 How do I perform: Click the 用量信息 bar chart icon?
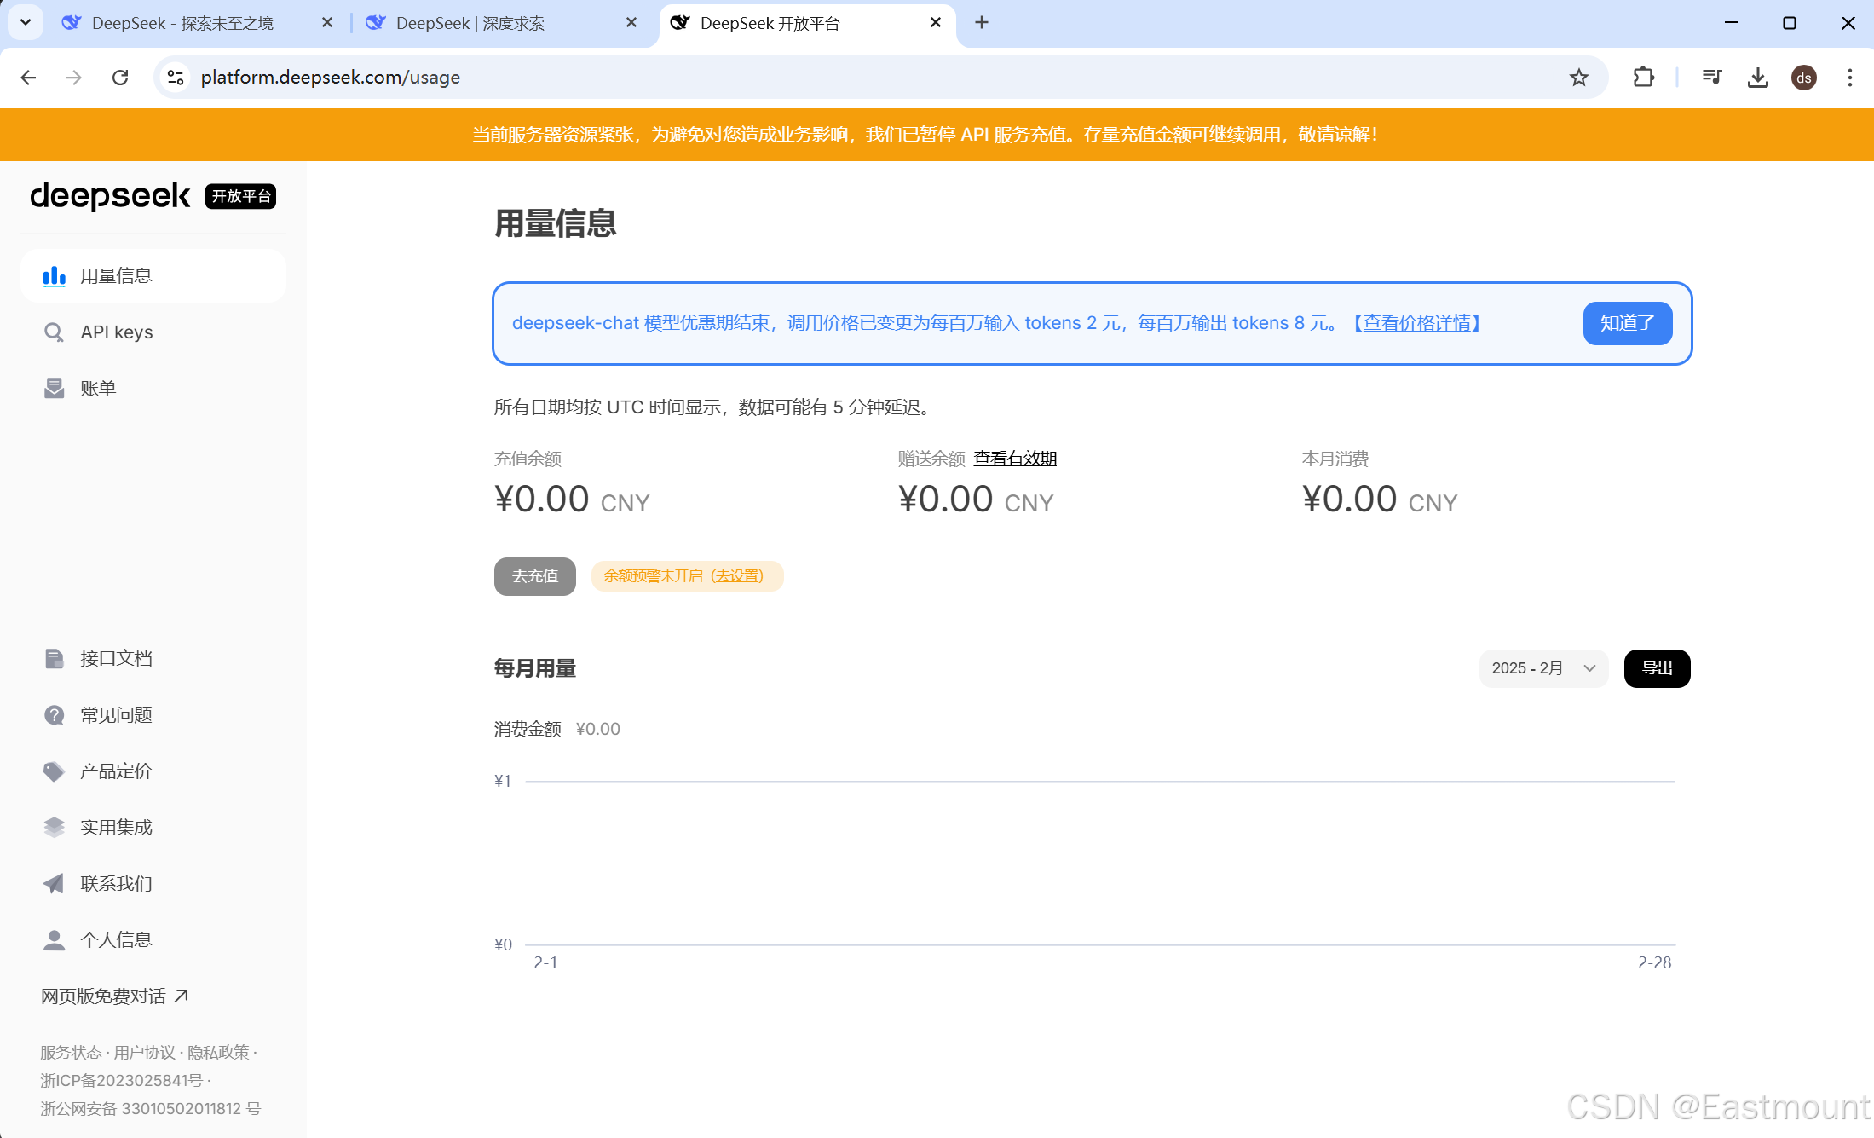point(54,276)
